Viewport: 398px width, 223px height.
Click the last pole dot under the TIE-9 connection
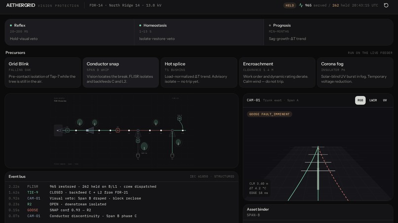coord(183,130)
